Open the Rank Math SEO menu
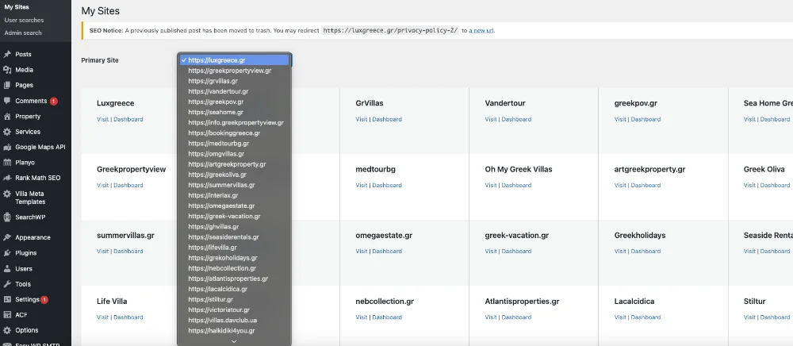Viewport: 793px width, 346px height. tap(37, 178)
